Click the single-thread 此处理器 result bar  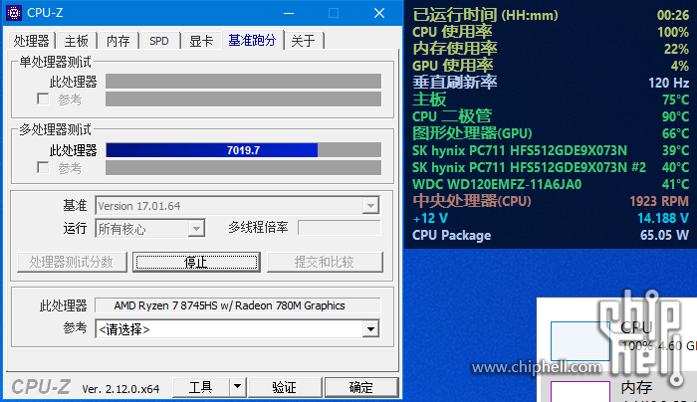click(244, 82)
